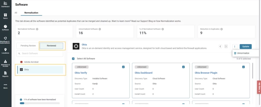This screenshot has width=261, height=107.
Task: Open the Items sidebar icon
Action: coord(5,16)
